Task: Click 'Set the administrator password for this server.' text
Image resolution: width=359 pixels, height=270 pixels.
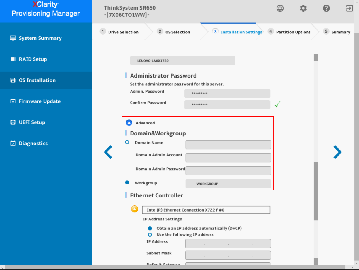Action: click(177, 84)
